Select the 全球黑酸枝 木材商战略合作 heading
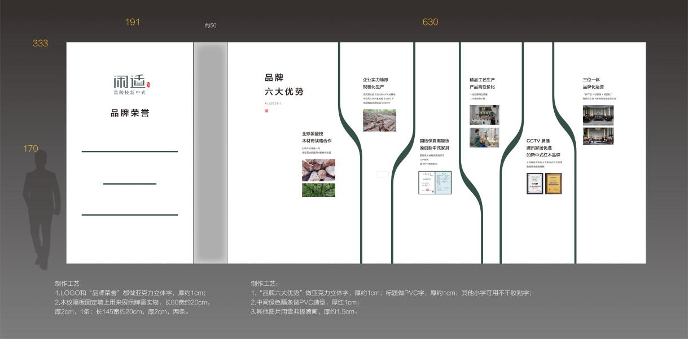The image size is (688, 339). pyautogui.click(x=317, y=137)
